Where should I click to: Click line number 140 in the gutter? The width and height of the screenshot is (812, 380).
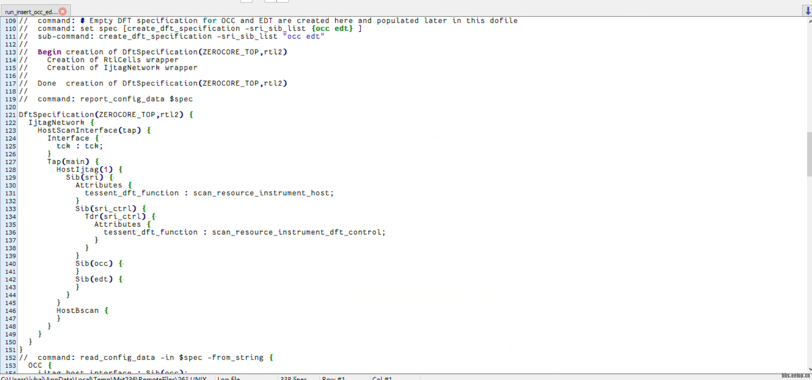10,264
